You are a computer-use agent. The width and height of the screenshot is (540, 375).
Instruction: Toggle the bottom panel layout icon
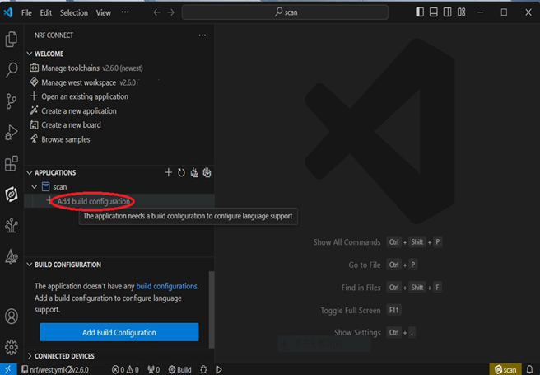pos(434,12)
